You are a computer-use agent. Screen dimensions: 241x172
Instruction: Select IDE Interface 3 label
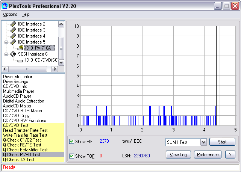pos(32,30)
